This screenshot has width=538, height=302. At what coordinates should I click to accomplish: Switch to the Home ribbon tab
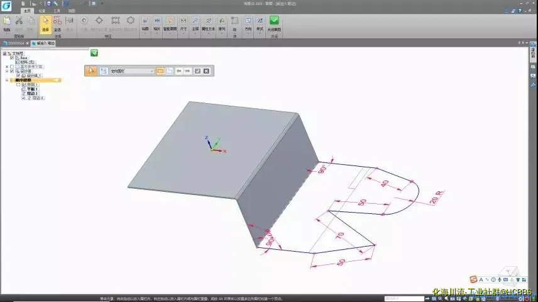tap(26, 11)
